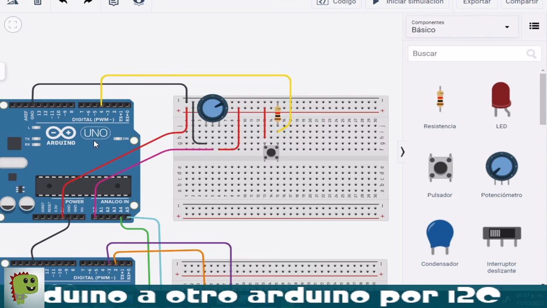
Task: Rotate the blue potentiometer knob on the breadboard
Action: pyautogui.click(x=212, y=108)
